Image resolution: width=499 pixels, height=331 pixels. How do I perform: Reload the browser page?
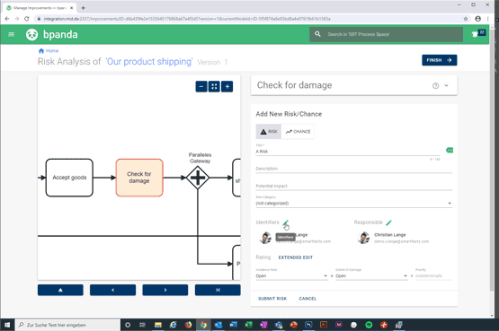(27, 19)
